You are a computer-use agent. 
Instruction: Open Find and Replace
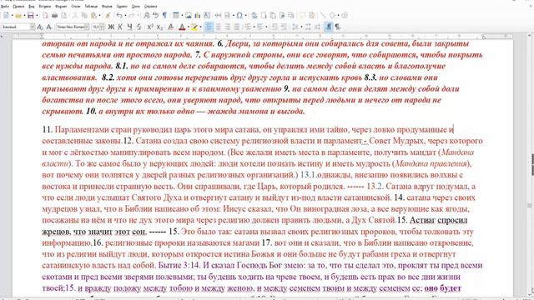pos(147,15)
